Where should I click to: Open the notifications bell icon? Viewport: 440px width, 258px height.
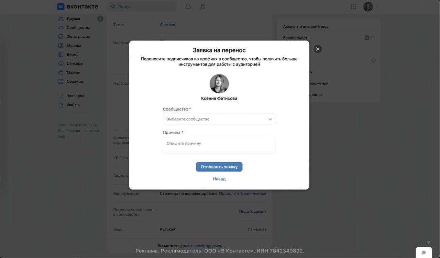(x=188, y=7)
